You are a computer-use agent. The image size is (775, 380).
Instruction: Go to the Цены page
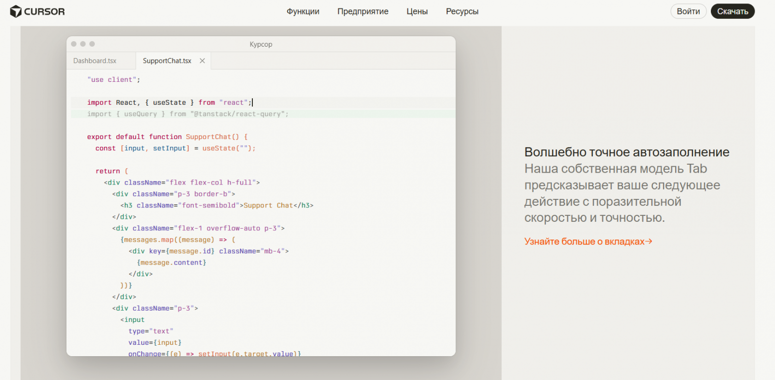click(417, 11)
